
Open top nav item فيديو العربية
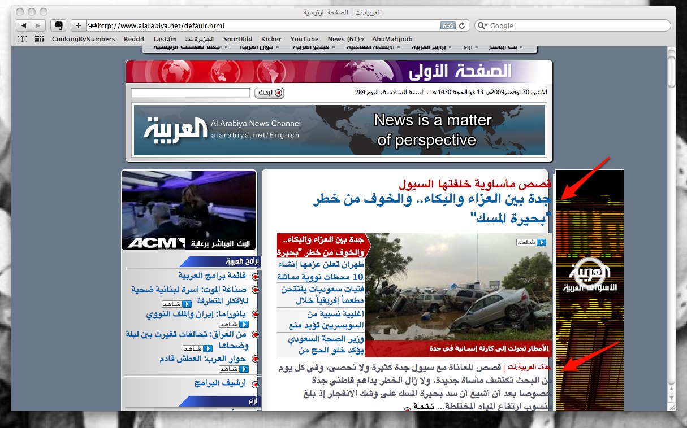pyautogui.click(x=312, y=47)
